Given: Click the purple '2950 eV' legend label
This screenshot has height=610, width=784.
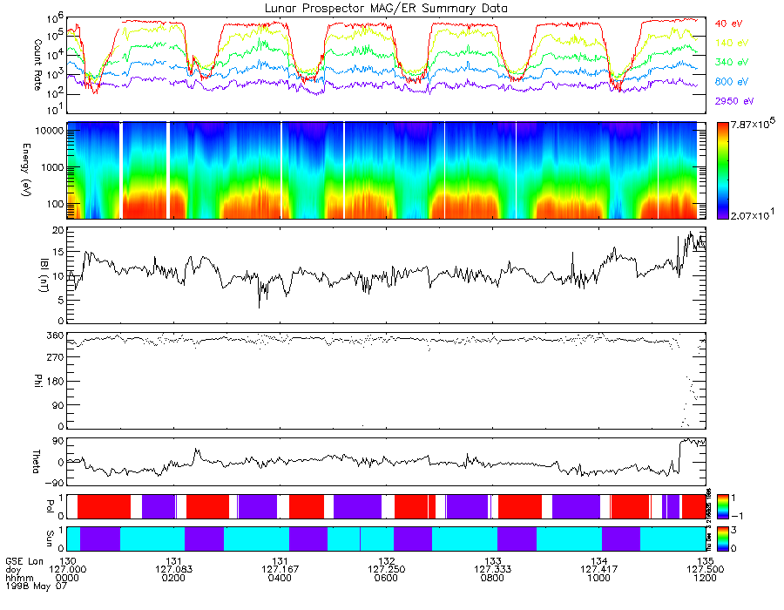Looking at the screenshot, I should (734, 101).
